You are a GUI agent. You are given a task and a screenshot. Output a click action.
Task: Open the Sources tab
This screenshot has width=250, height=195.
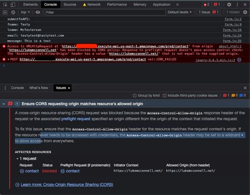[x=70, y=5]
